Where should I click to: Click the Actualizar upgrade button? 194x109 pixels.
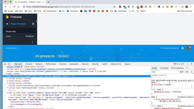pos(30,36)
